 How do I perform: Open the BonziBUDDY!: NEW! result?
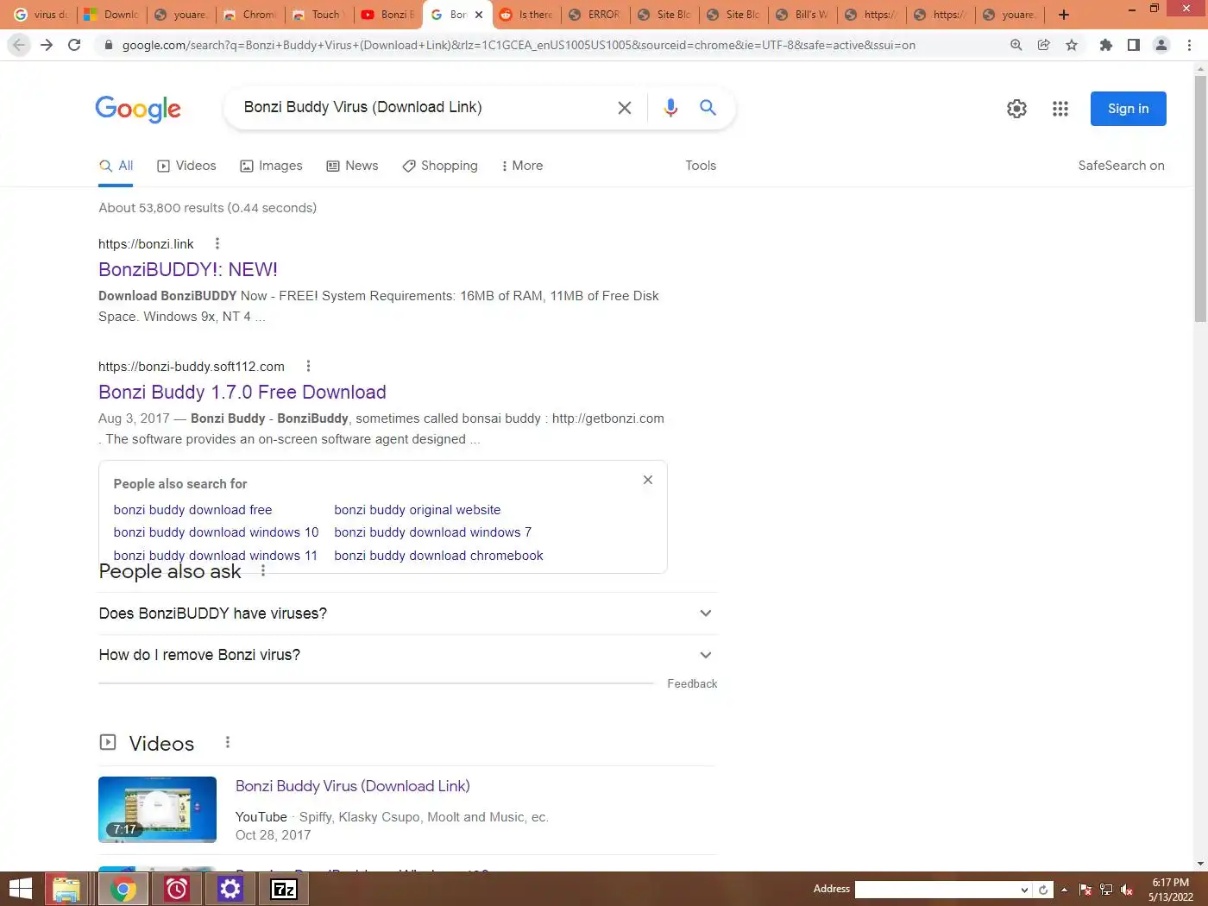[x=188, y=269]
